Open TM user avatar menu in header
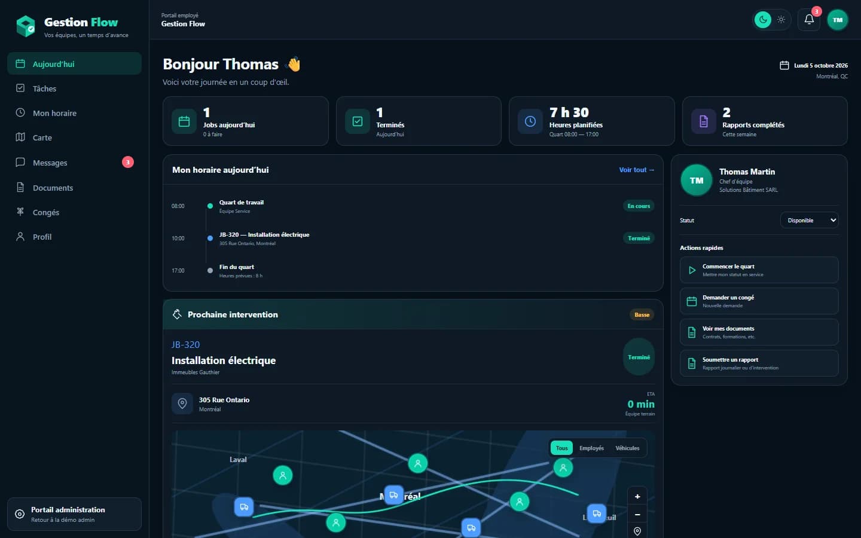This screenshot has height=538, width=861. [838, 20]
